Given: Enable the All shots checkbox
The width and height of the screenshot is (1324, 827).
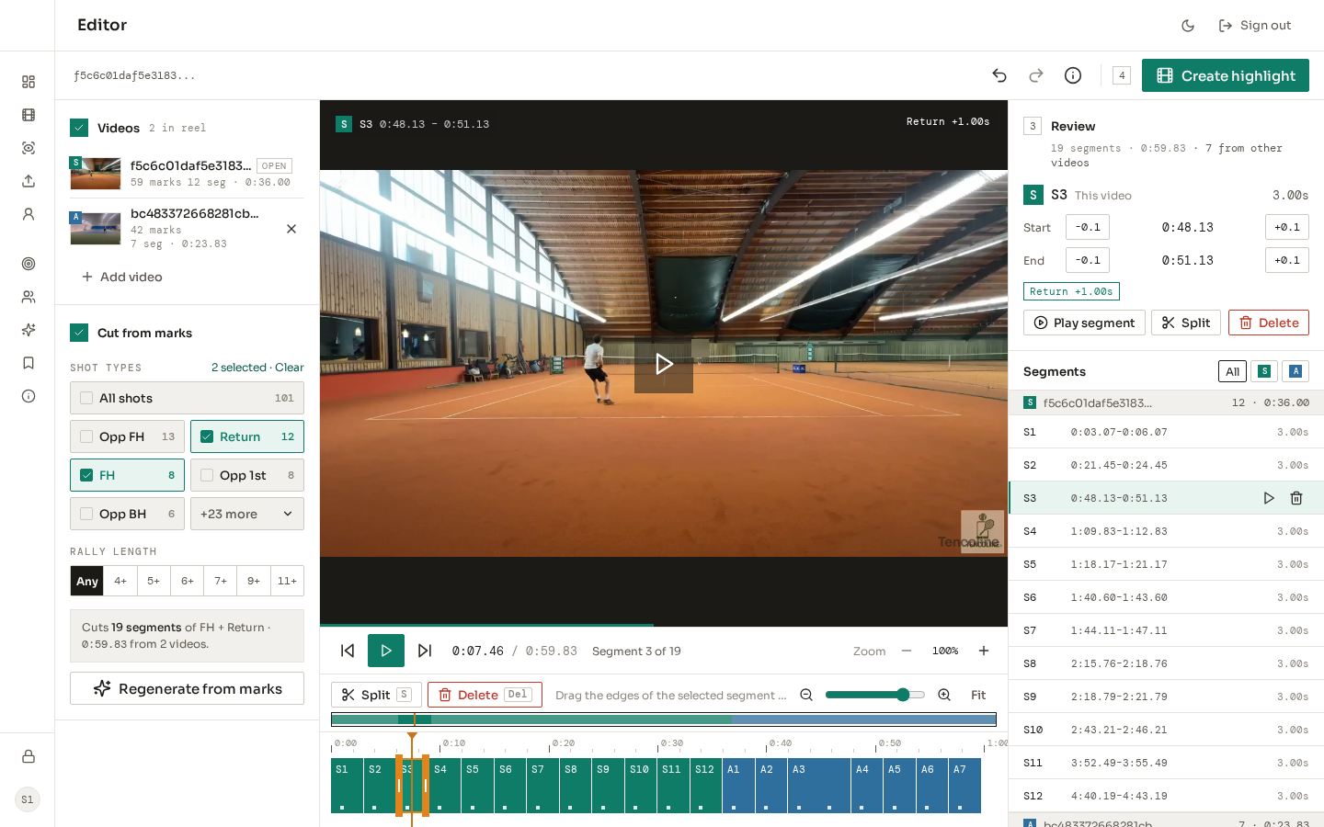Looking at the screenshot, I should (86, 398).
